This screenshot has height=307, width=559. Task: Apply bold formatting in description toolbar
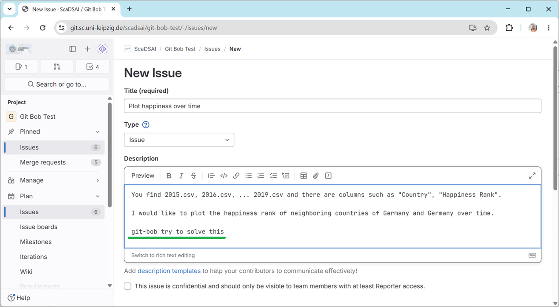click(x=169, y=175)
